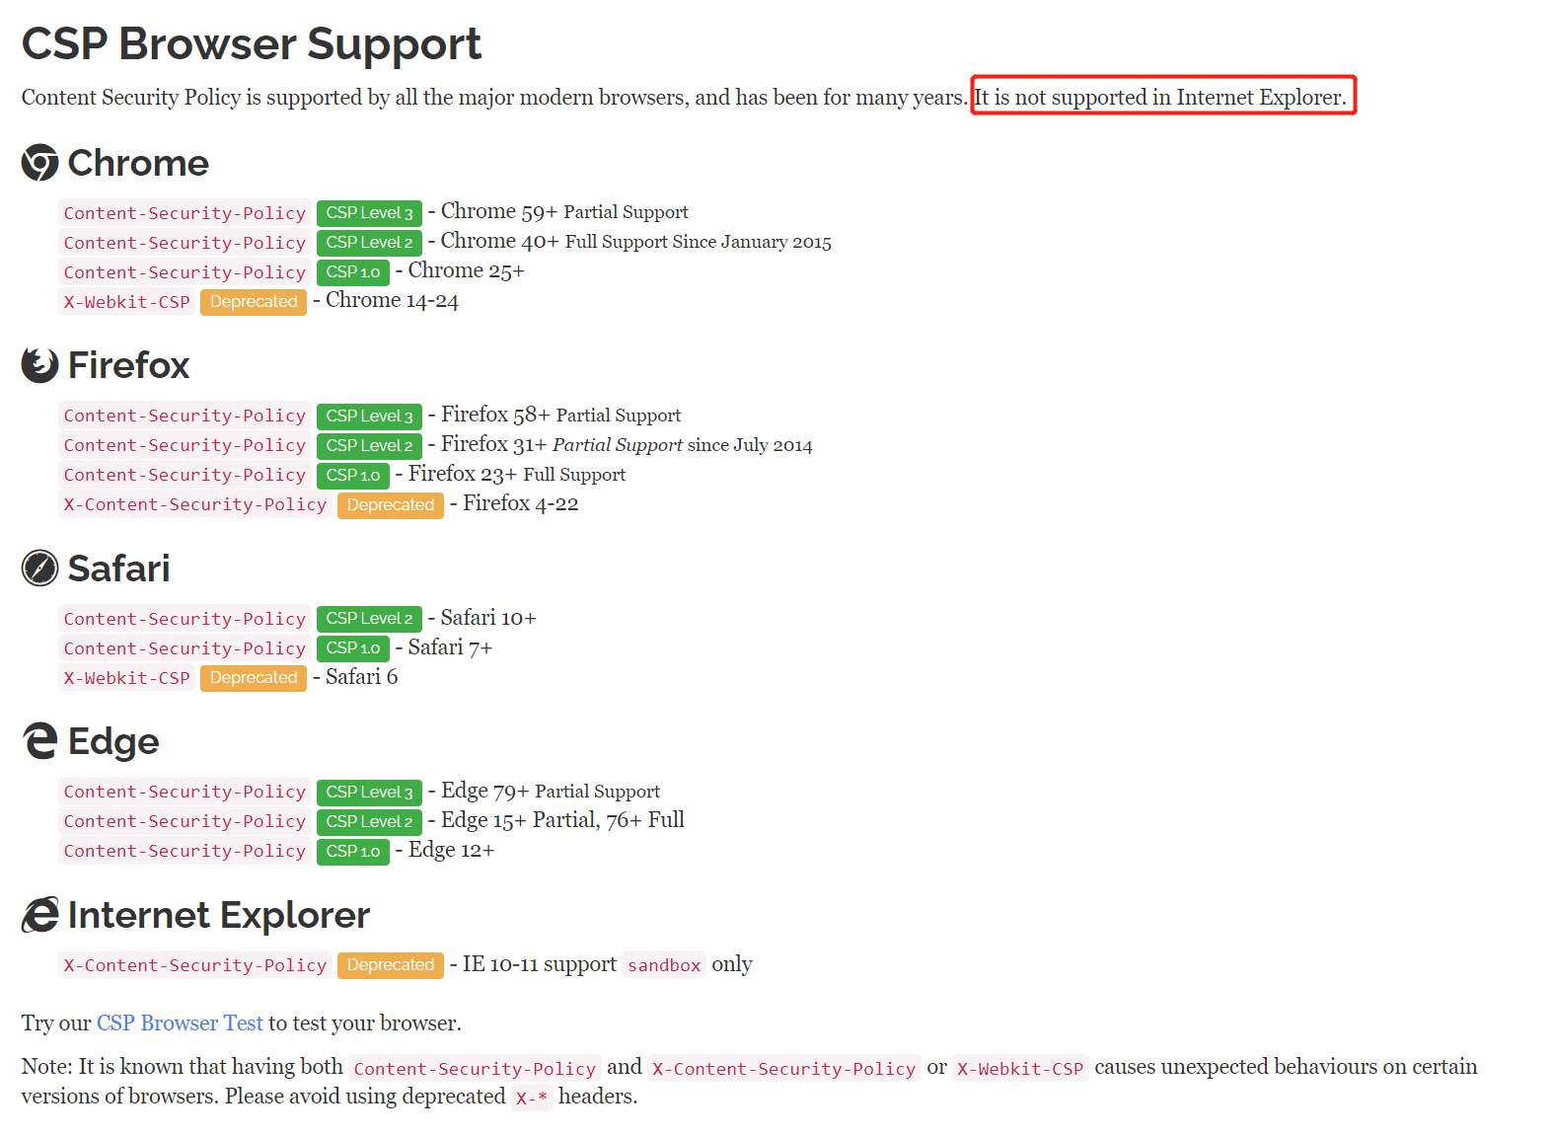
Task: Click the Safari compass logo icon
Action: tap(40, 568)
